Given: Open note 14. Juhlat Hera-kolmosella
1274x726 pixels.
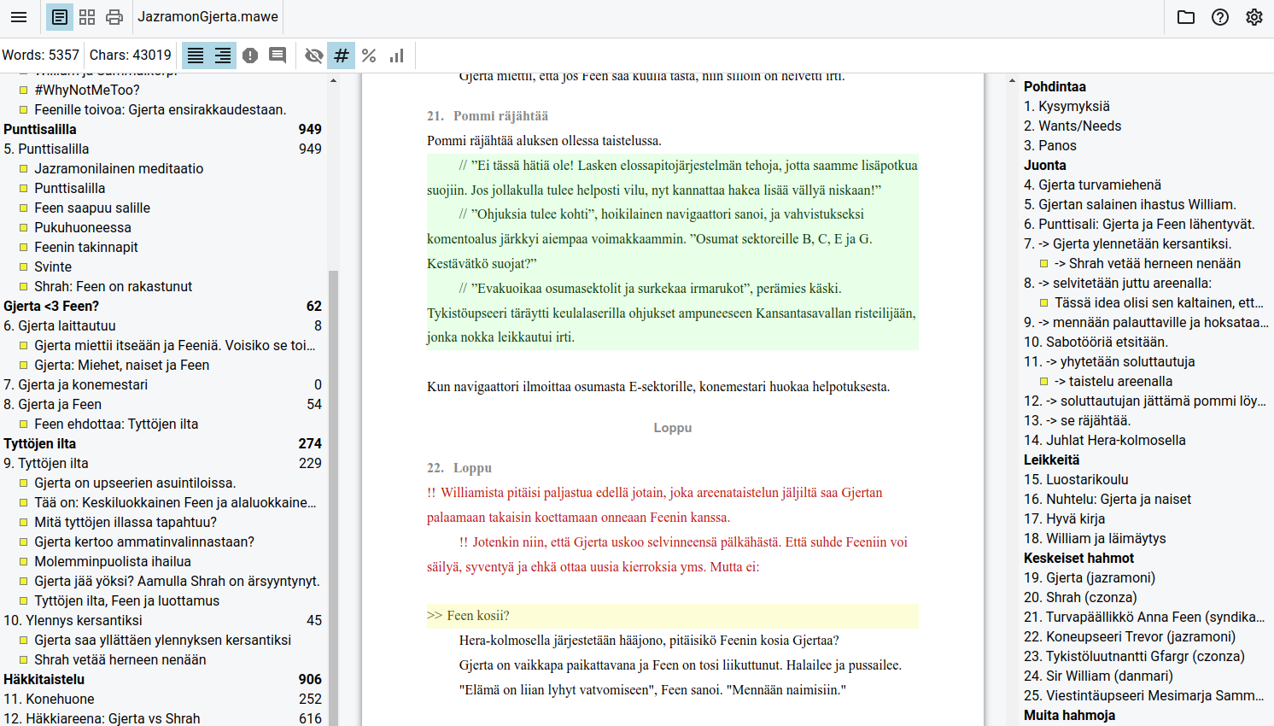Looking at the screenshot, I should tap(1105, 440).
